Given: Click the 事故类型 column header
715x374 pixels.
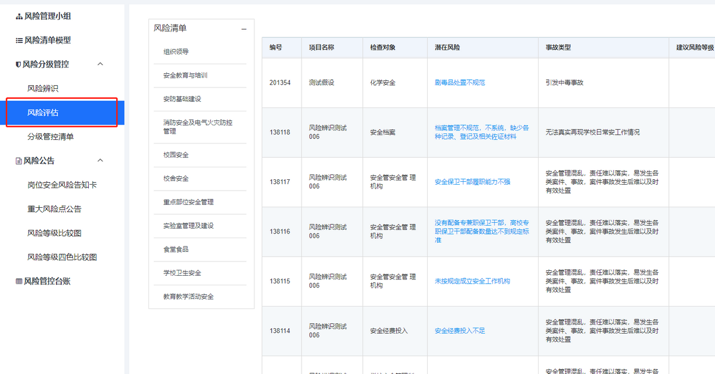Looking at the screenshot, I should click(558, 48).
